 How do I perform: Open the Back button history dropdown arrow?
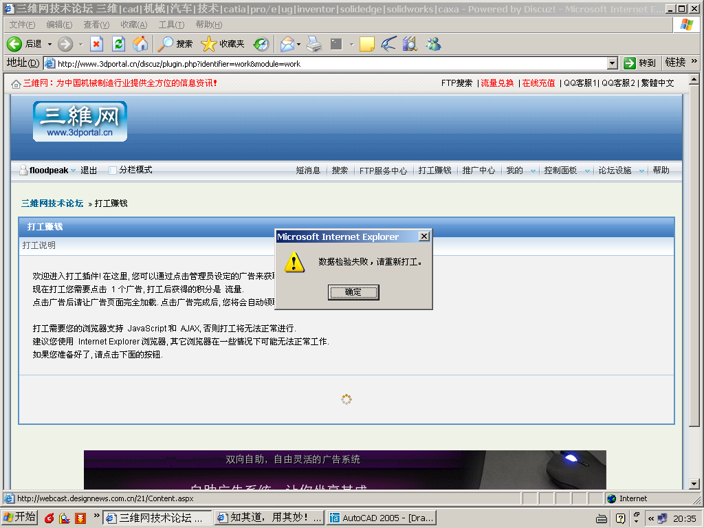click(49, 45)
